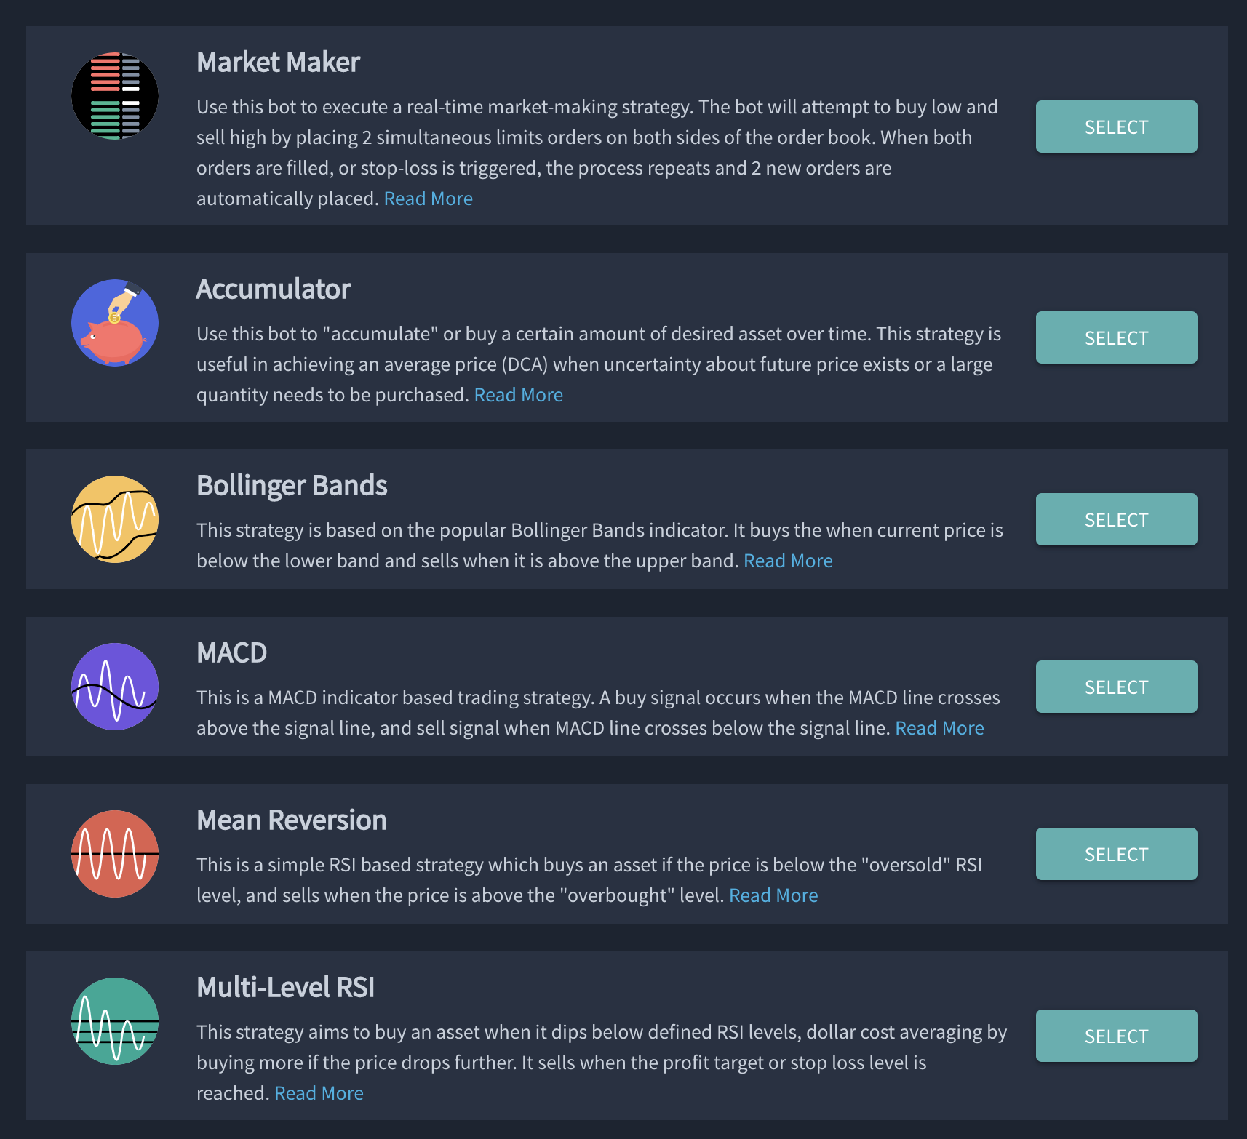Select the Multi-Level RSI strategy

tap(1116, 1036)
